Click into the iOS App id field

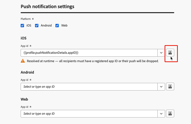point(89,53)
